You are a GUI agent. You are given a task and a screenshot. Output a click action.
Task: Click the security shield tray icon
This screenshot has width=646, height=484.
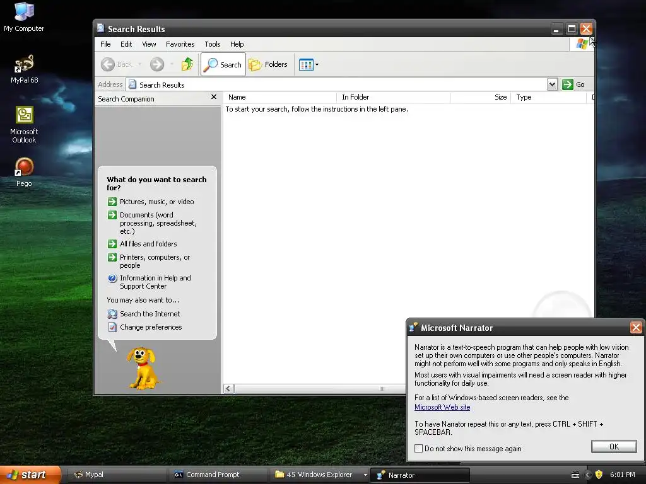[x=599, y=475]
